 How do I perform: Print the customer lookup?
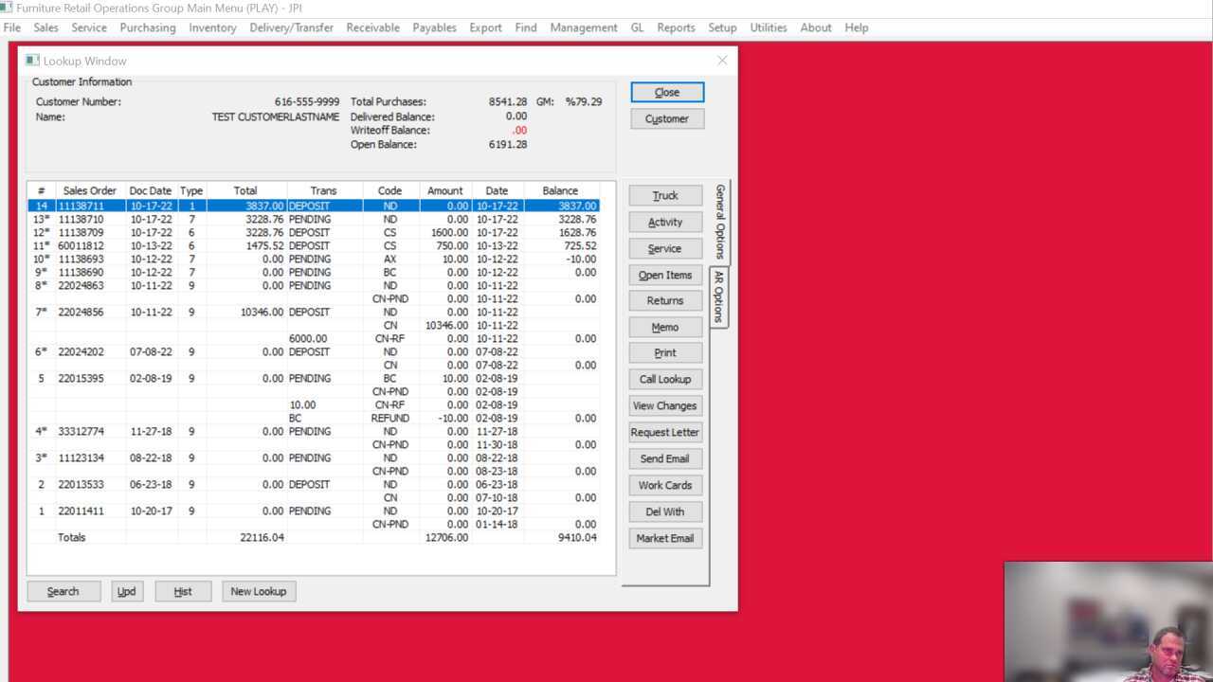664,352
